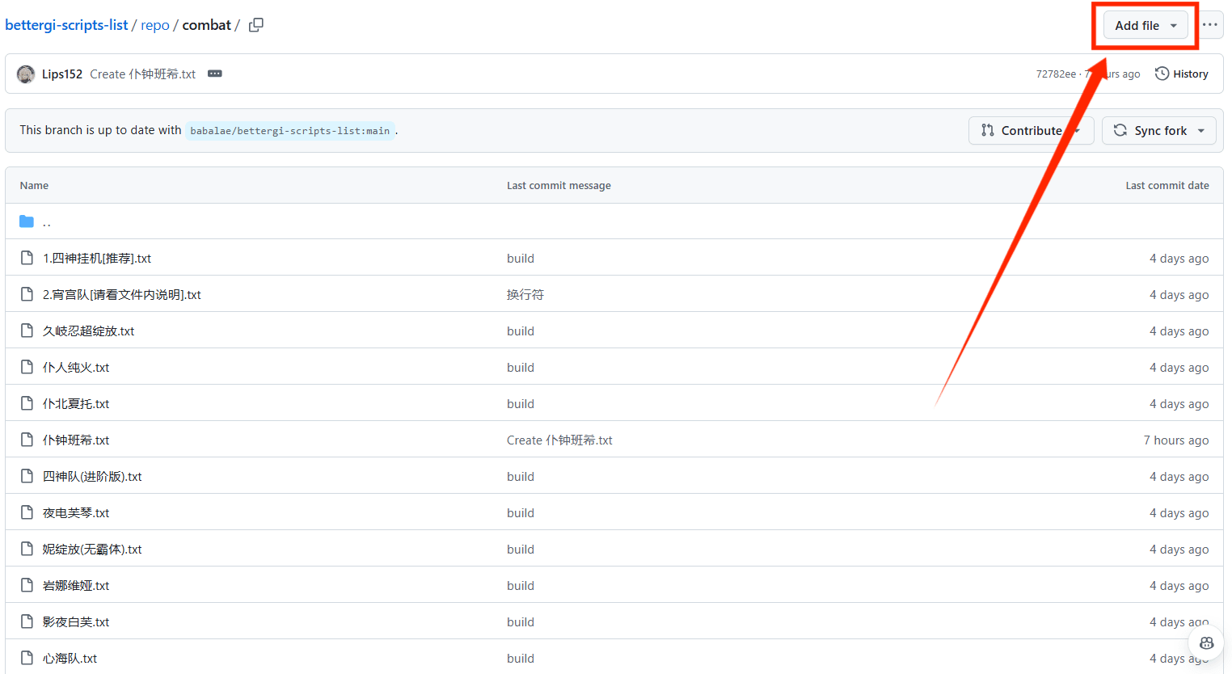
Task: Navigate to repo breadcrumb folder
Action: click(x=154, y=25)
